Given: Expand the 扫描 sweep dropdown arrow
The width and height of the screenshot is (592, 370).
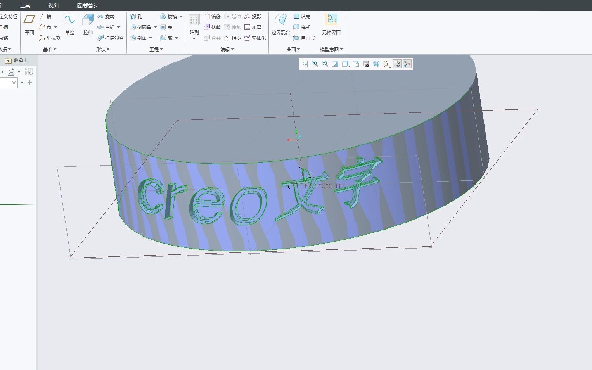Looking at the screenshot, I should [118, 27].
